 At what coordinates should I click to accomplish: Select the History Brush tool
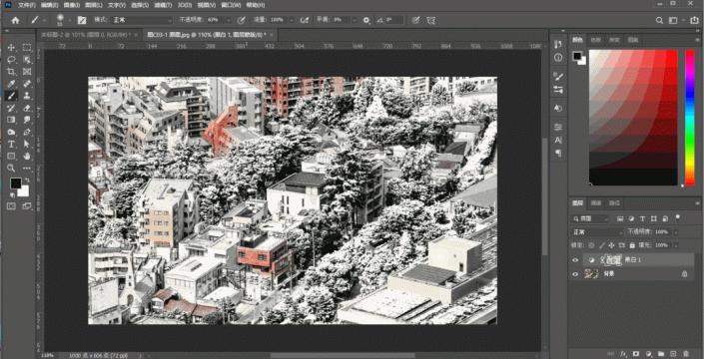[12, 108]
